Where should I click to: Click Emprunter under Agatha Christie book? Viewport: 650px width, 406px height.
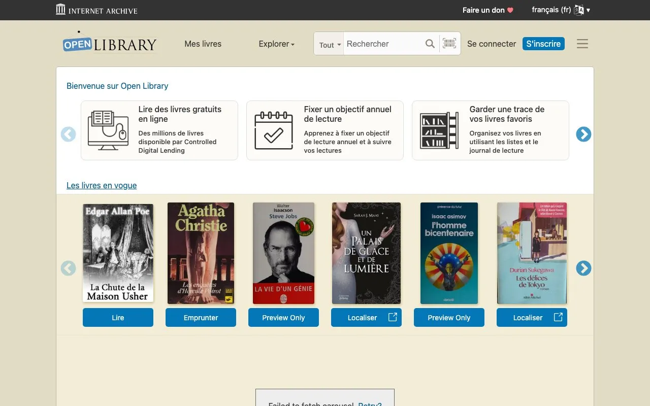201,318
